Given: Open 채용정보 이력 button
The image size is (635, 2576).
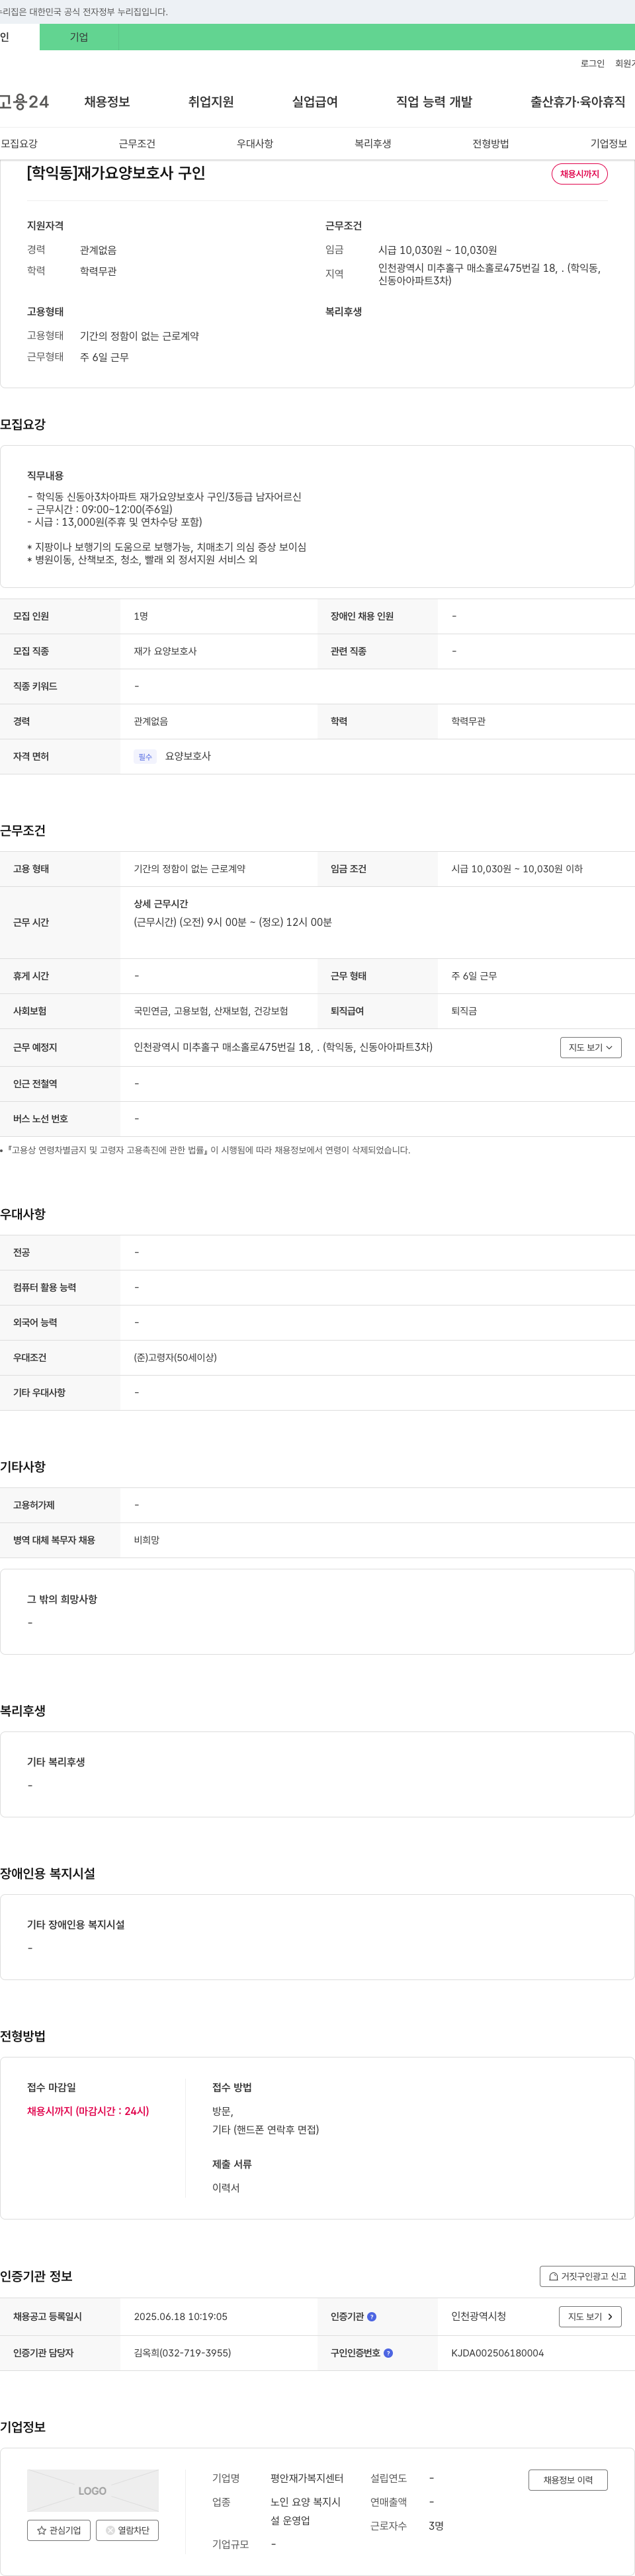Looking at the screenshot, I should (x=568, y=2480).
